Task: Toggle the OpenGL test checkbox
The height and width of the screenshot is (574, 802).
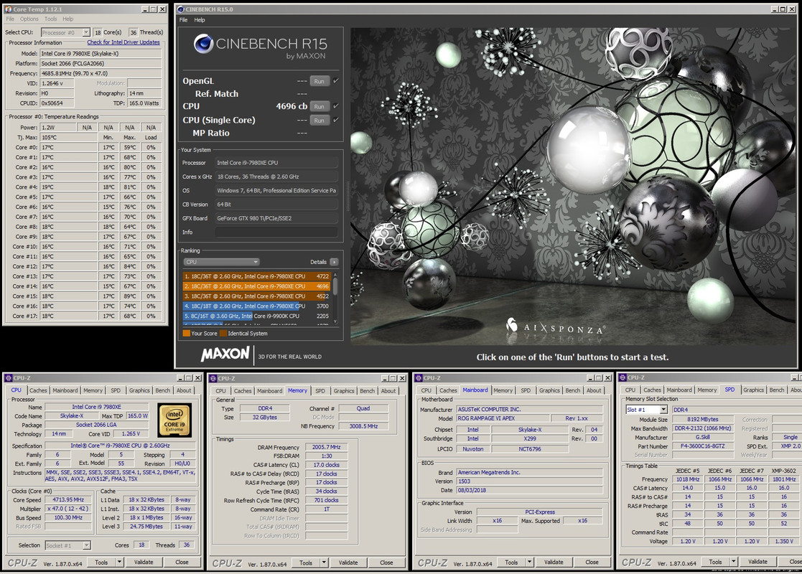Action: 336,81
